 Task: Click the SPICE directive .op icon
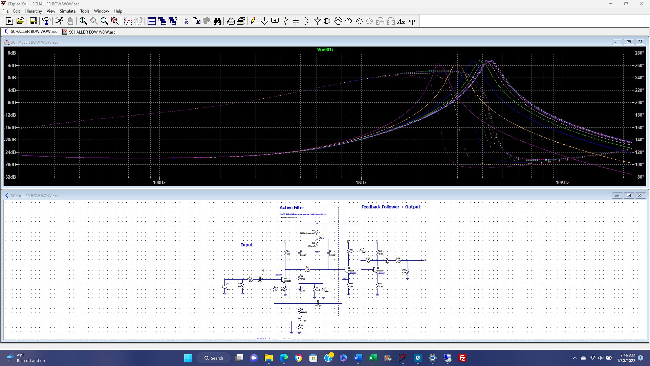tap(411, 21)
